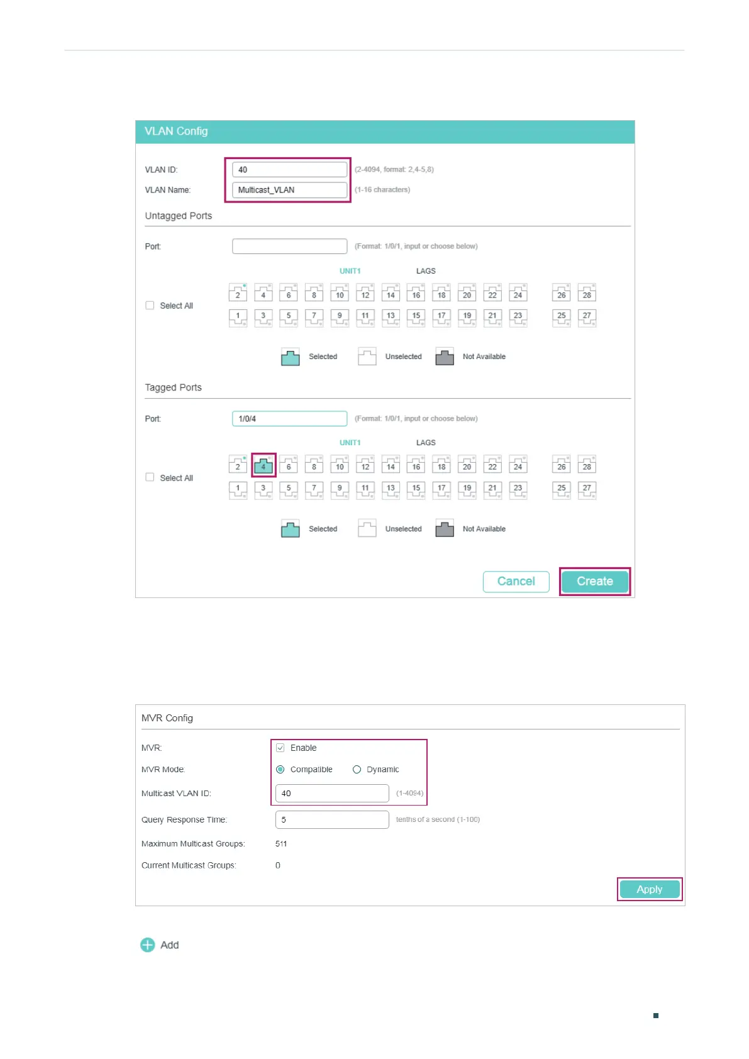Viewport: 749px width, 1059px height.
Task: Click UNIT1 label in Untagged Ports
Action: coord(350,271)
